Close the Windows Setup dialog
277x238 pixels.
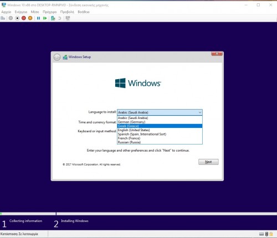[x=217, y=54]
